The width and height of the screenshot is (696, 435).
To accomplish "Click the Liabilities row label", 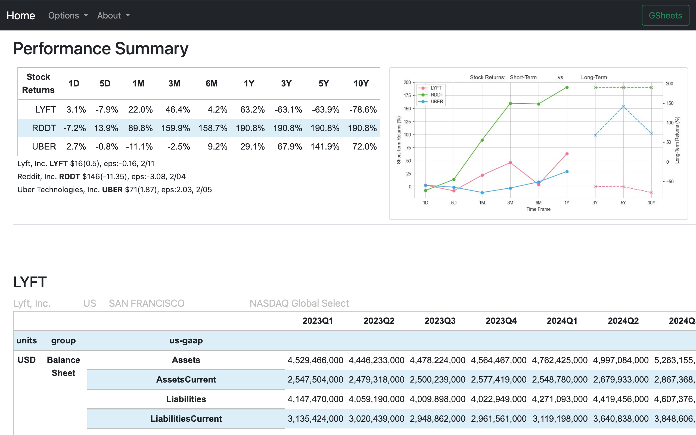I will click(186, 399).
